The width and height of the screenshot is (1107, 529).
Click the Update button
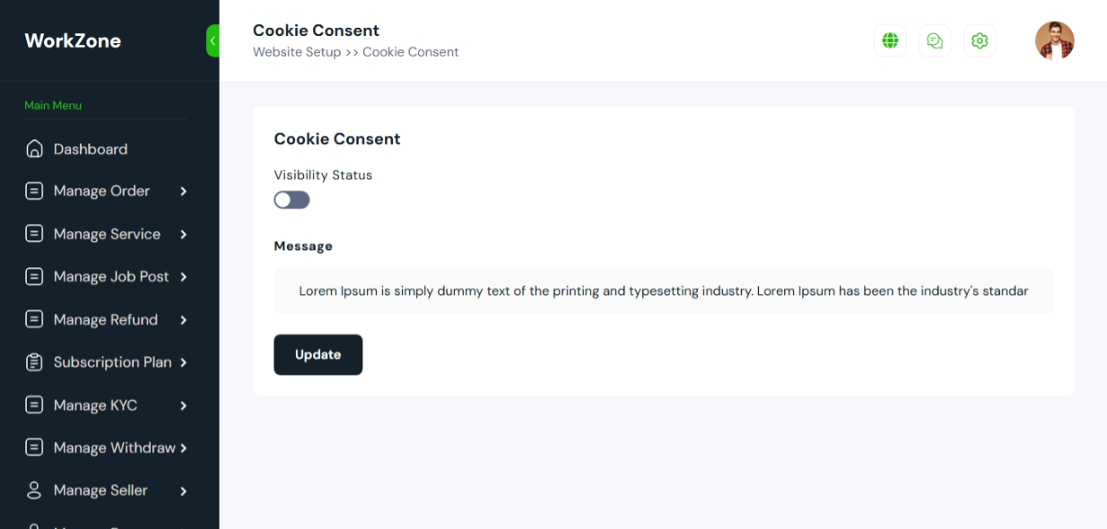click(318, 354)
